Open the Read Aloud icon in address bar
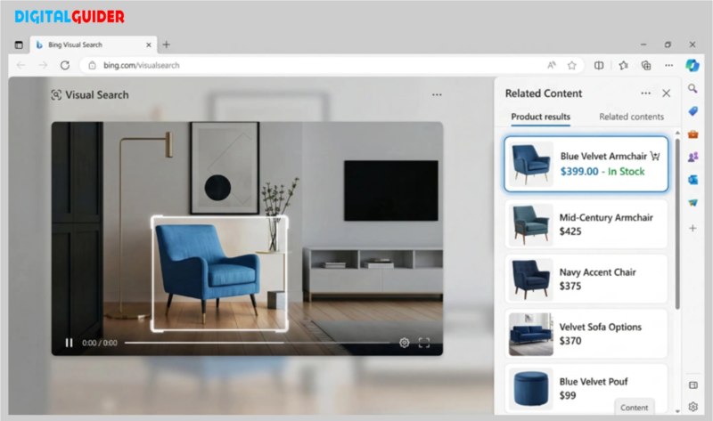The image size is (713, 421). pyautogui.click(x=552, y=65)
